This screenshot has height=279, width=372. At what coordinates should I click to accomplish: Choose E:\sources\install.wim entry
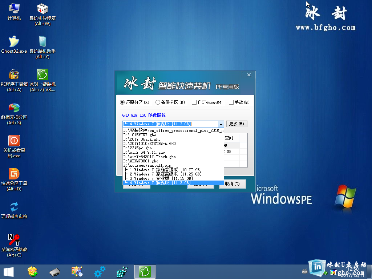tap(173, 165)
